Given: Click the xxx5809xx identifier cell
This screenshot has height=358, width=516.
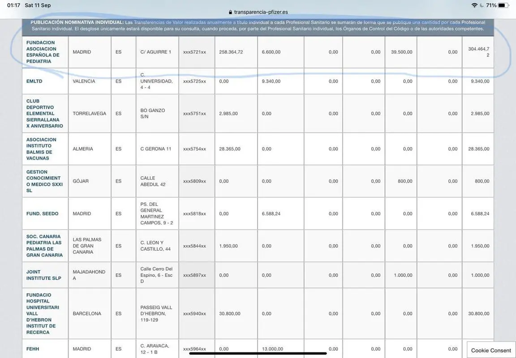Looking at the screenshot, I should click(x=197, y=181).
